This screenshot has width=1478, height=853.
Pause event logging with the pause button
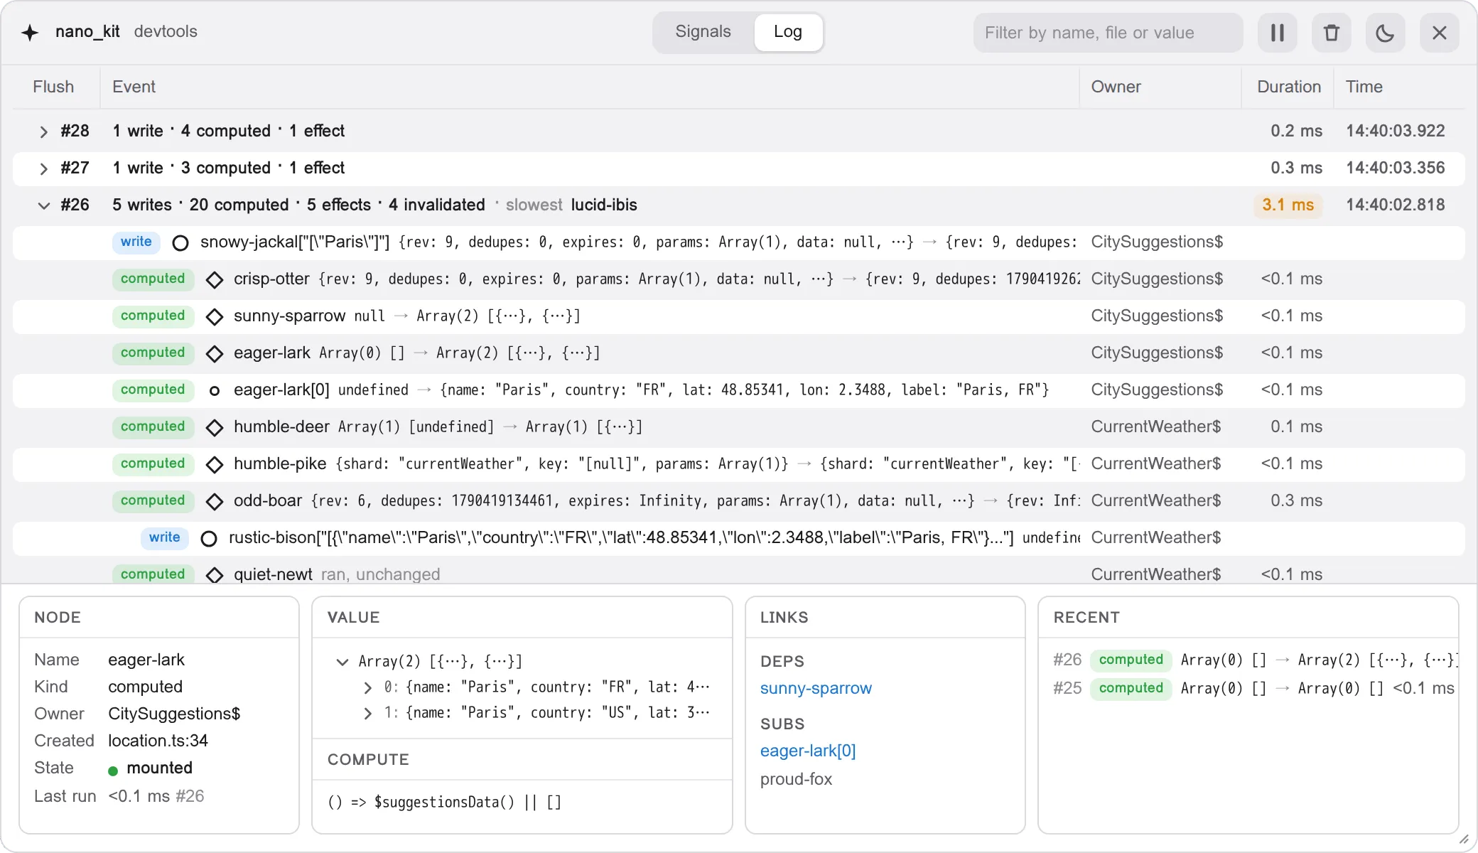pos(1278,33)
